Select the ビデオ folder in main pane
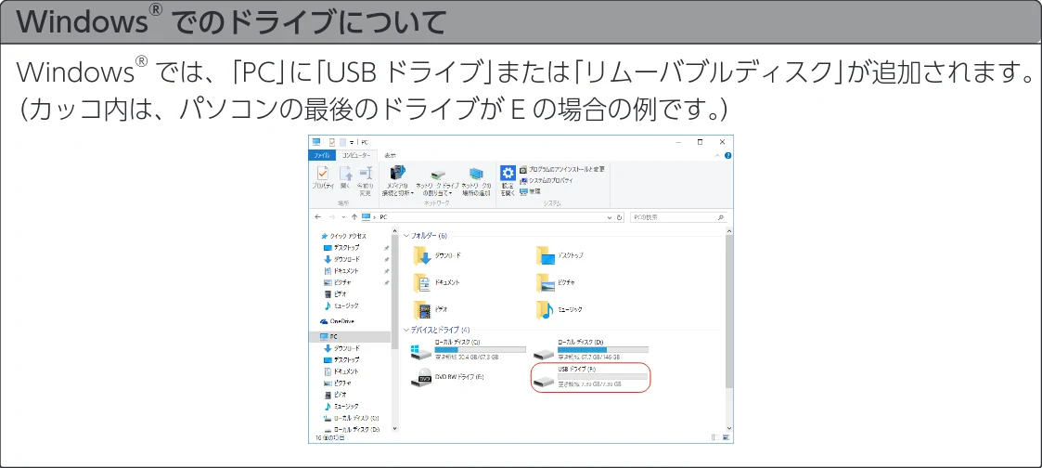 click(431, 310)
